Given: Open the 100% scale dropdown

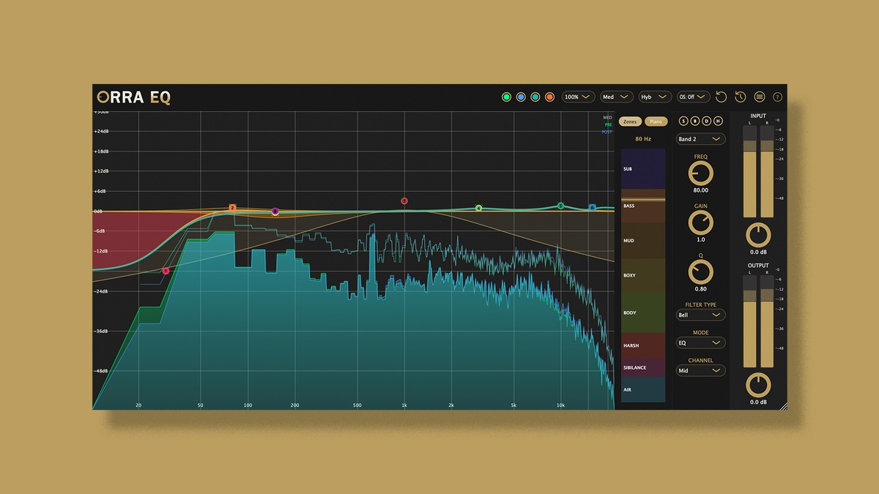Looking at the screenshot, I should [x=579, y=97].
